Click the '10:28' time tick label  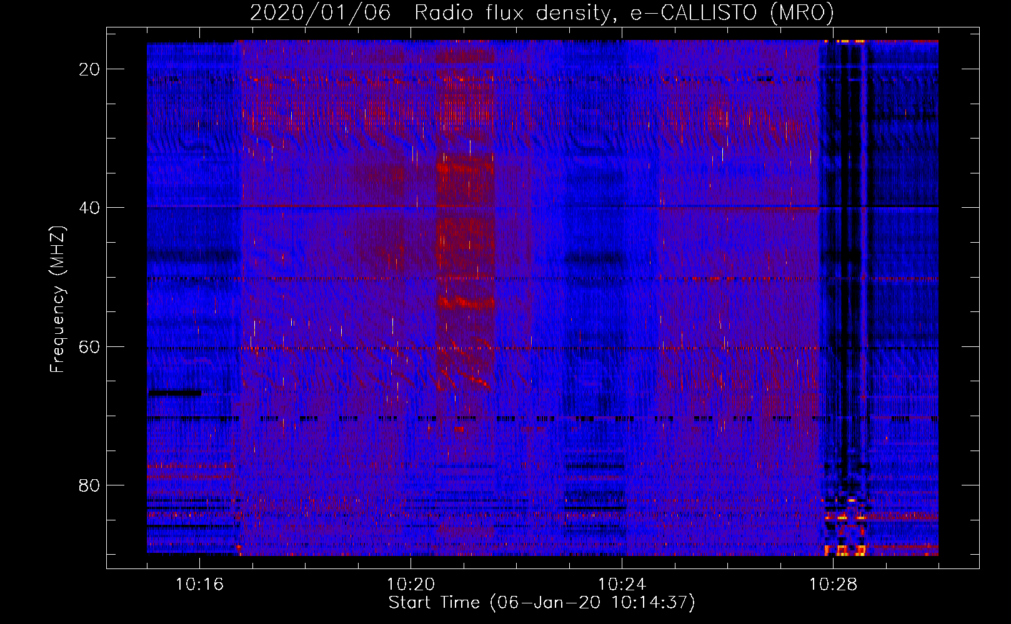pyautogui.click(x=833, y=585)
